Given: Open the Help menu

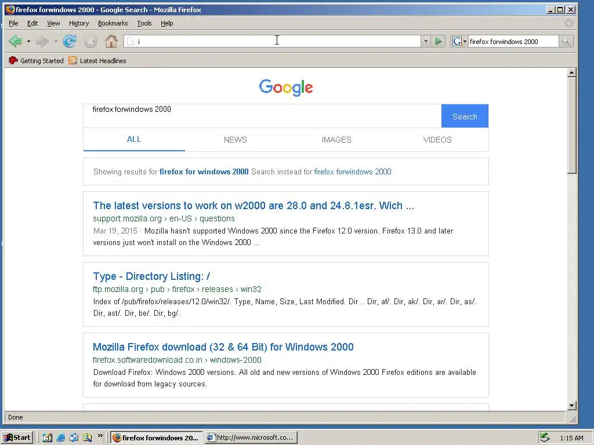Looking at the screenshot, I should click(x=166, y=23).
